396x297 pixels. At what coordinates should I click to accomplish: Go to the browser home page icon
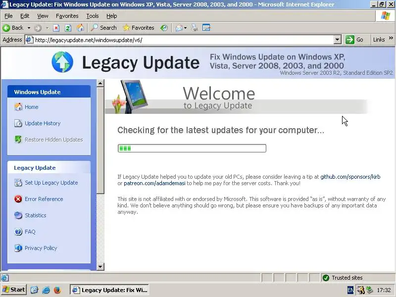point(80,28)
